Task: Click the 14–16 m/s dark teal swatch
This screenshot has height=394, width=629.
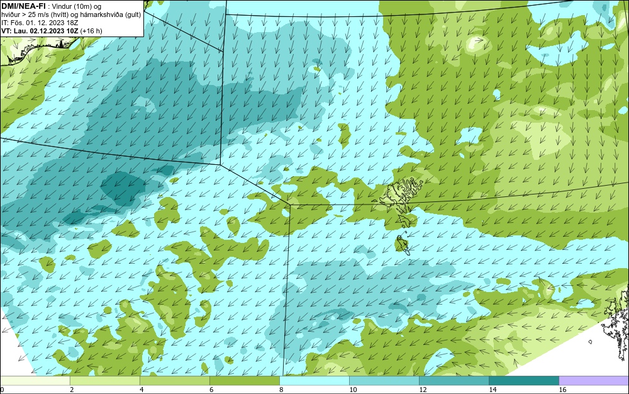Action: [x=523, y=380]
